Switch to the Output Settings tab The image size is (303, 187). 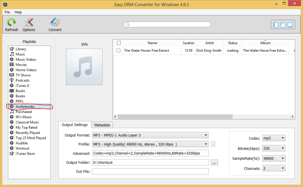pyautogui.click(x=75, y=125)
